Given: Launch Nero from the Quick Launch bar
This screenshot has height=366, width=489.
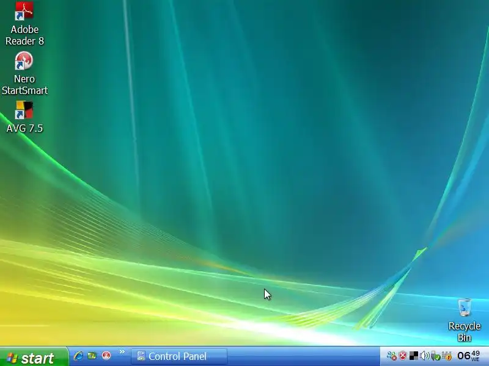Looking at the screenshot, I should click(106, 356).
